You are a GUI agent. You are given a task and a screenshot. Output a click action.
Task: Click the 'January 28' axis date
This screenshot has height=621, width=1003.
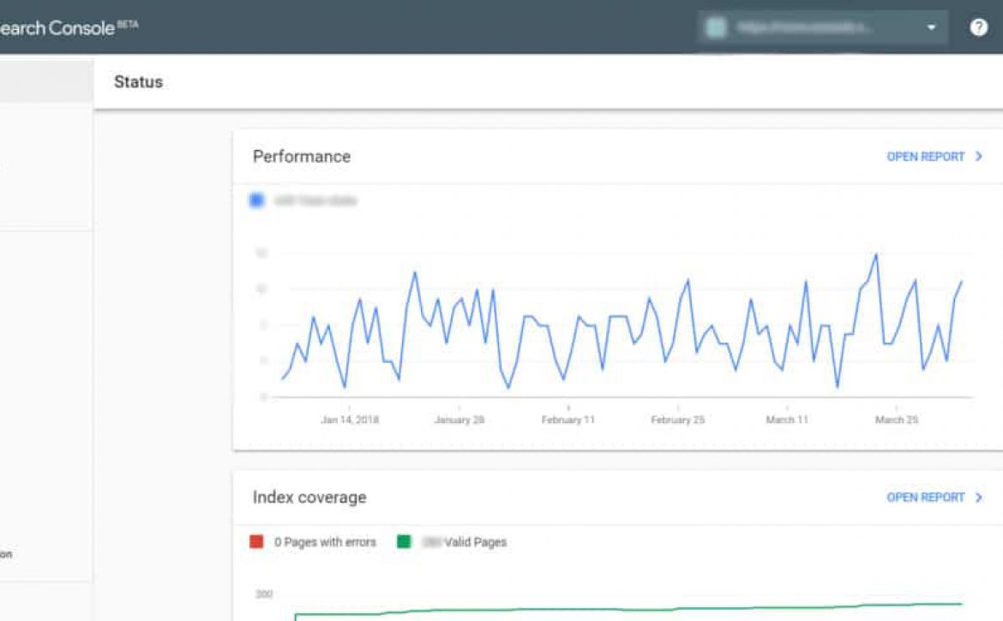(459, 420)
